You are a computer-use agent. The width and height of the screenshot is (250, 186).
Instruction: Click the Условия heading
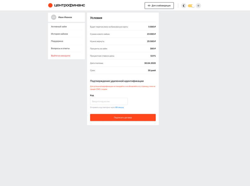[96, 18]
